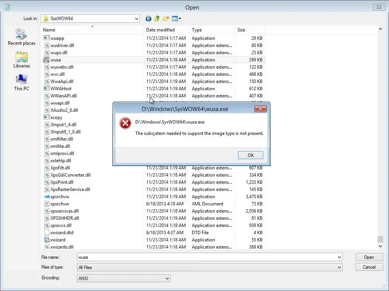Select the wups.dll file icon
This screenshot has height=291, width=389.
(46, 52)
